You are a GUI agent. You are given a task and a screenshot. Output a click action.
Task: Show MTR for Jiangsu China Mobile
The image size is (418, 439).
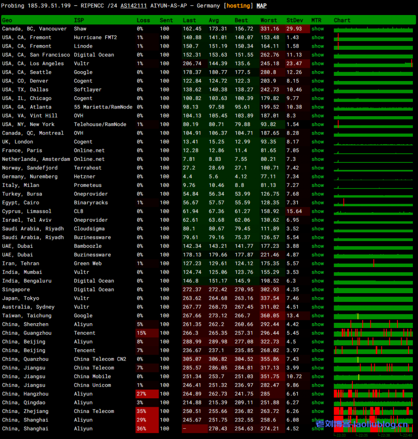(318, 376)
